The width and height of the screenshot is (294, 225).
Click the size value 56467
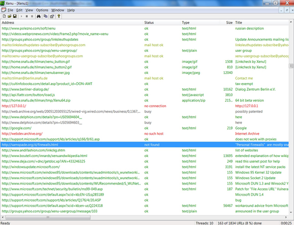click(228, 206)
